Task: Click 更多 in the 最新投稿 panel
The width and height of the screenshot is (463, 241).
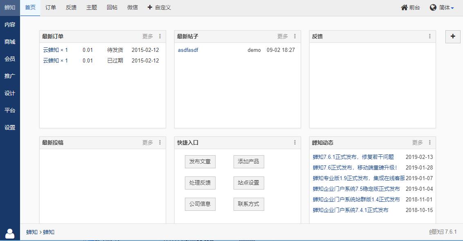Action: click(x=148, y=143)
